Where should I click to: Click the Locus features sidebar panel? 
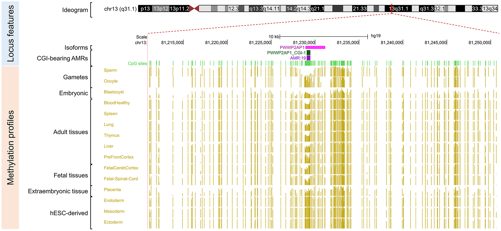click(x=10, y=33)
